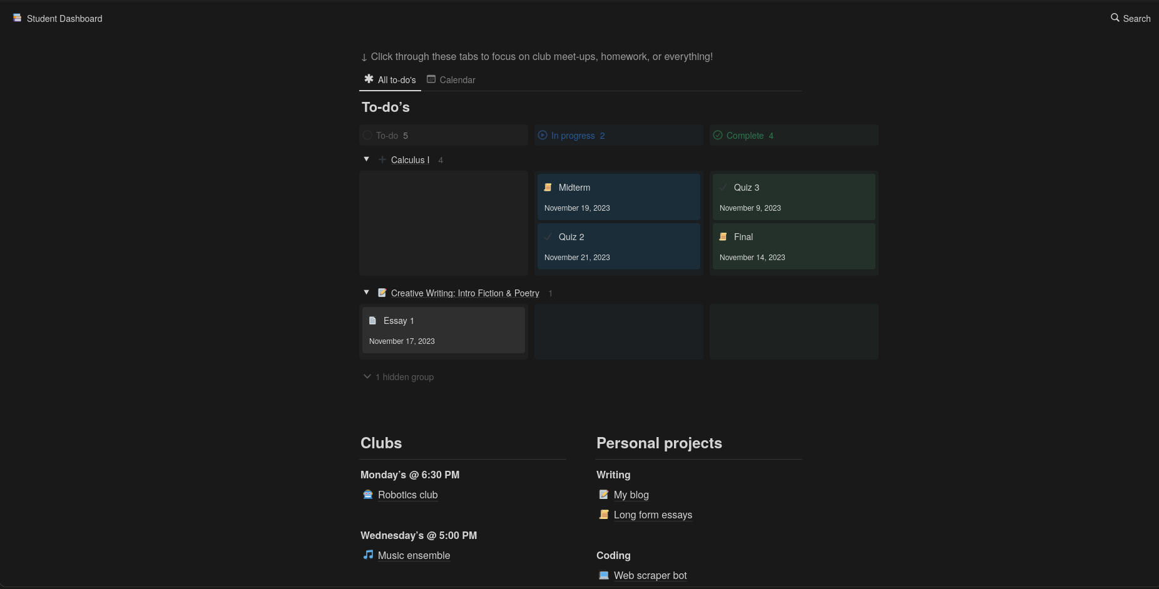Open the Calculus I group page

pos(410,160)
